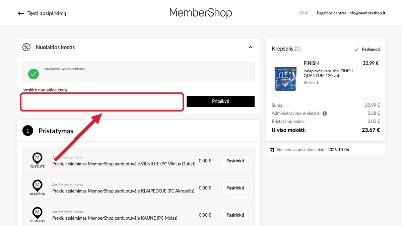402x226 pixels.
Task: Click the OUTLET pickup point pin icon
Action: pyautogui.click(x=37, y=161)
